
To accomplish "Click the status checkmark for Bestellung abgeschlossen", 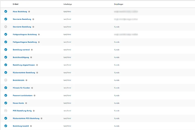I will click(x=6, y=65).
